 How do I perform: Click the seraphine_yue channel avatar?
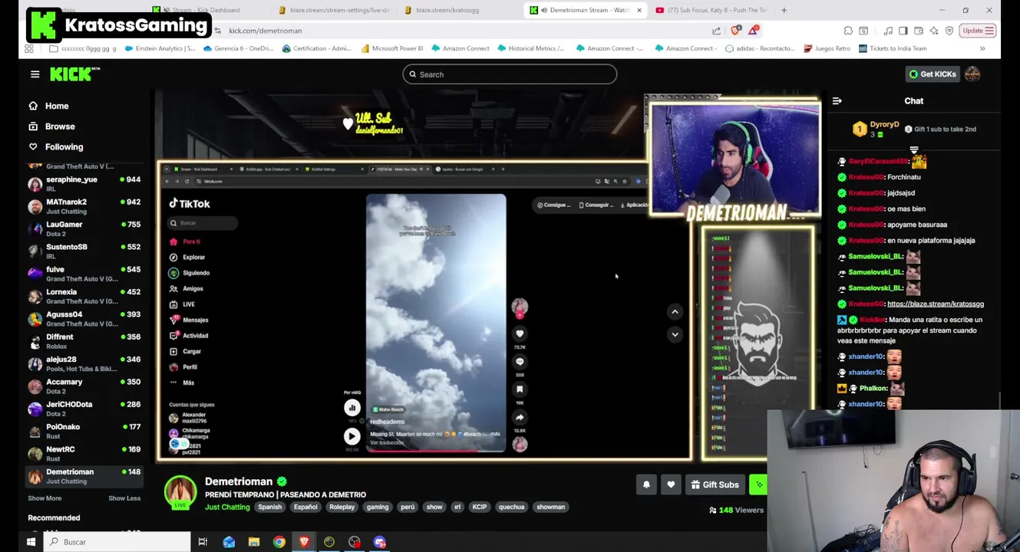[x=35, y=184]
